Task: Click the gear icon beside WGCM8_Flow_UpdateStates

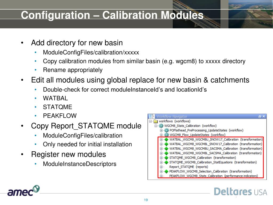Action: [x=166, y=135]
